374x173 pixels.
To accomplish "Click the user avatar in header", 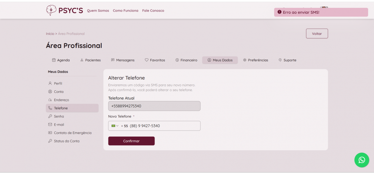I will [x=324, y=7].
